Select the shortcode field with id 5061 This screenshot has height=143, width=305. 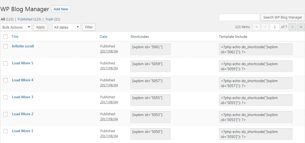pos(151,49)
